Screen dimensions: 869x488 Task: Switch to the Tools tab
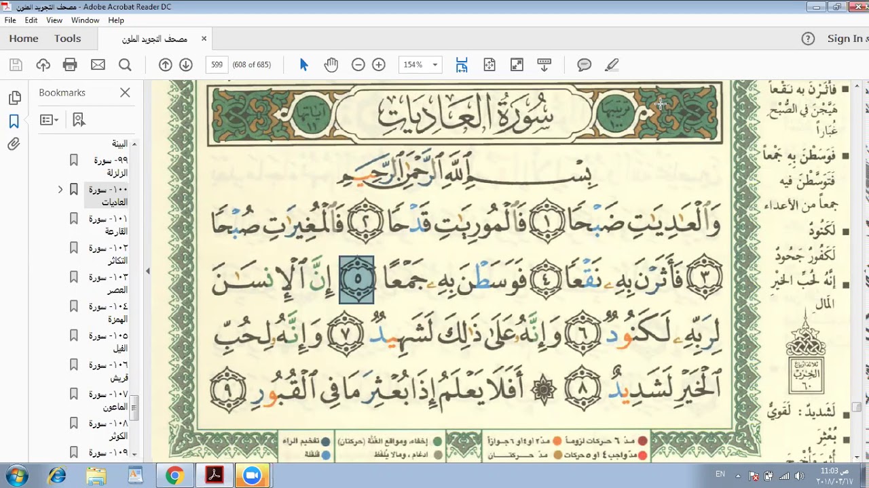pyautogui.click(x=68, y=39)
